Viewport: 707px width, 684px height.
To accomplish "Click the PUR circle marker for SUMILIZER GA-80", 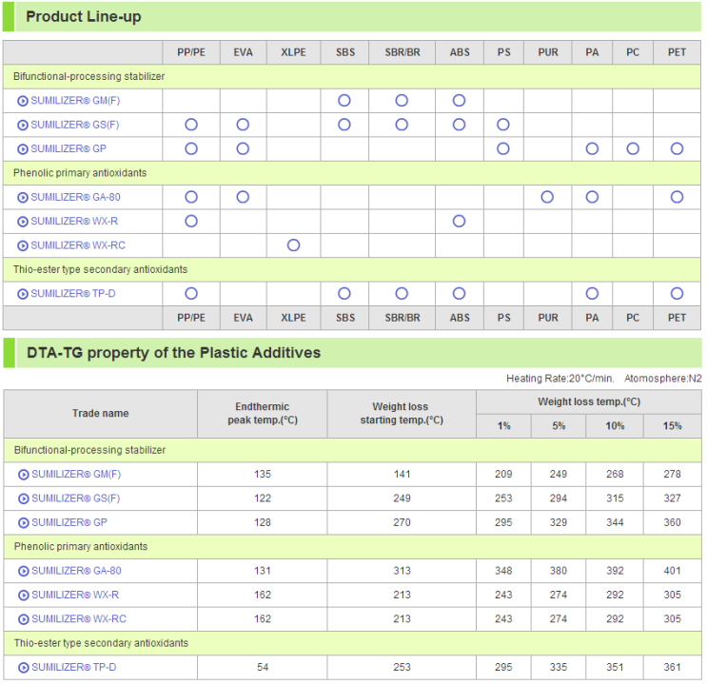I will click(x=547, y=197).
